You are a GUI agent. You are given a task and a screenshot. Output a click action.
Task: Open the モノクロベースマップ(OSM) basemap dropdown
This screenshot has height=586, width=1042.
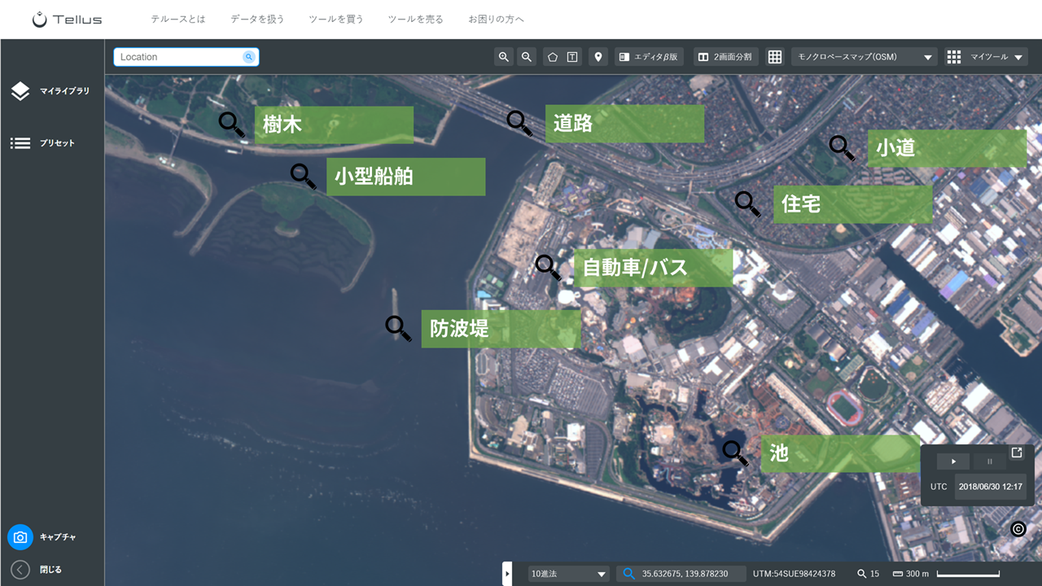pos(865,57)
